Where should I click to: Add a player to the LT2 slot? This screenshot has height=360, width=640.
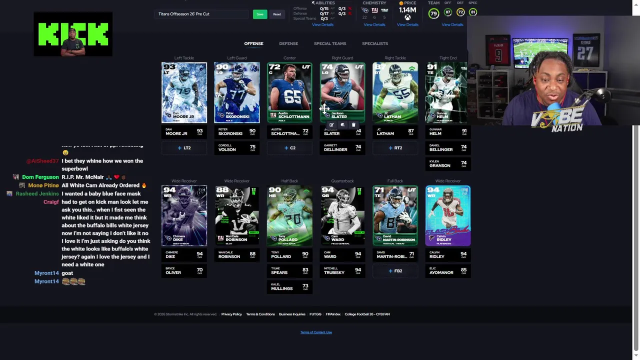coord(184,148)
